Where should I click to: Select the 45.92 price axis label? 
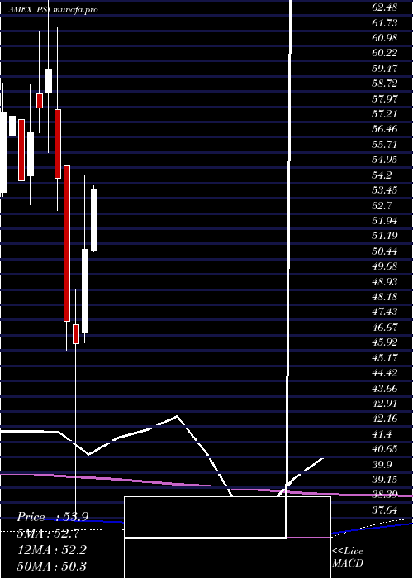pyautogui.click(x=384, y=342)
